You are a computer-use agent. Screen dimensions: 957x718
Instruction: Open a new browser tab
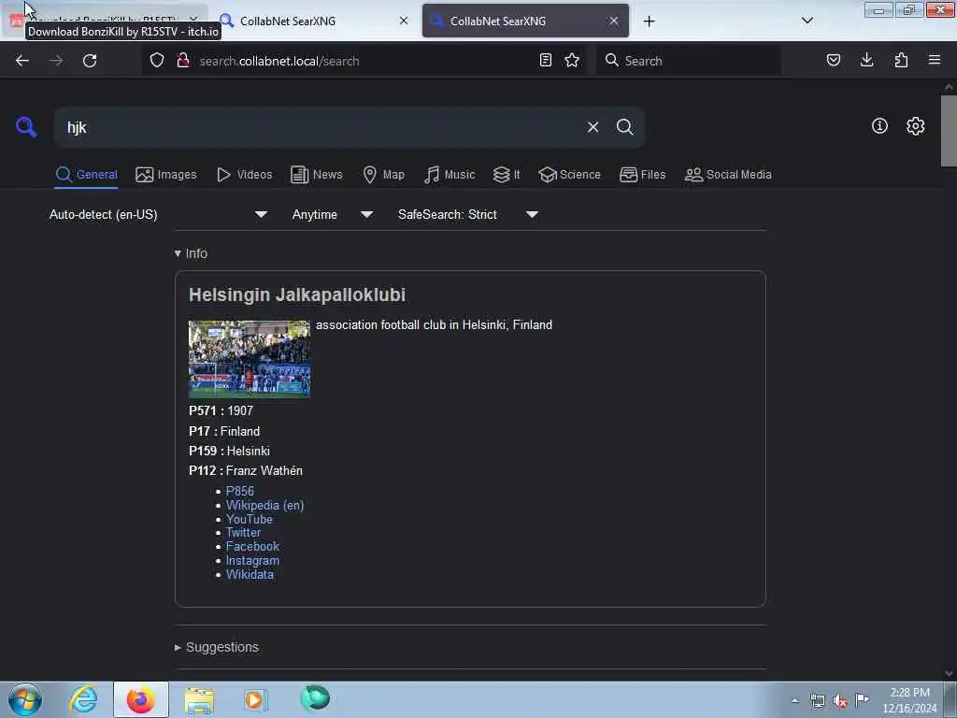tap(649, 22)
